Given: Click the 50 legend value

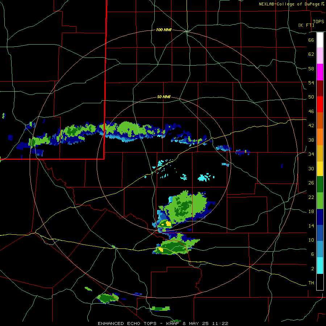Looking at the screenshot, I should tap(311, 97).
